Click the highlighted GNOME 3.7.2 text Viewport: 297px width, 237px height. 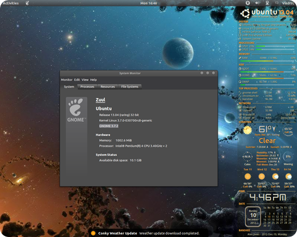tap(109, 126)
